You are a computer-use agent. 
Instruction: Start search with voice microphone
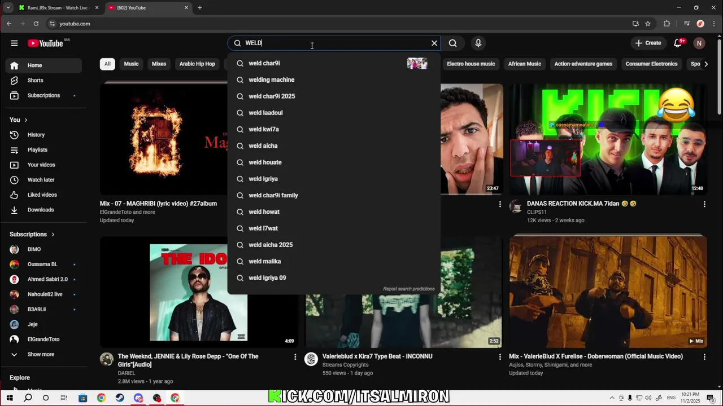pyautogui.click(x=478, y=43)
